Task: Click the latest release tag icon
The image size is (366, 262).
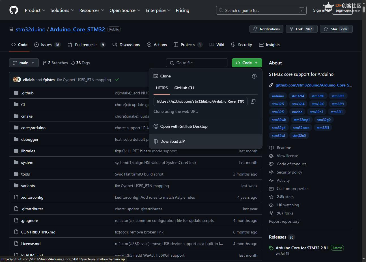Action: (x=271, y=248)
